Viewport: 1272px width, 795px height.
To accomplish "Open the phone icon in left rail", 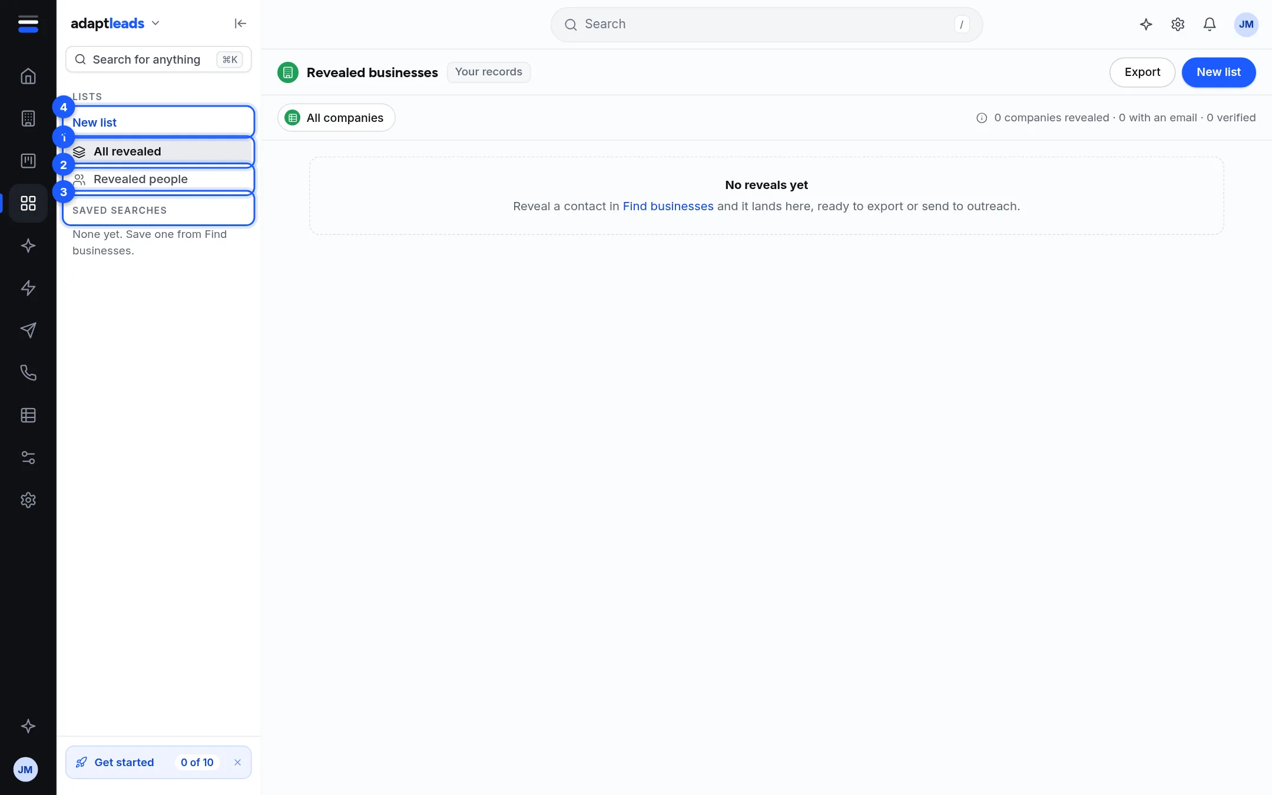I will coord(28,373).
